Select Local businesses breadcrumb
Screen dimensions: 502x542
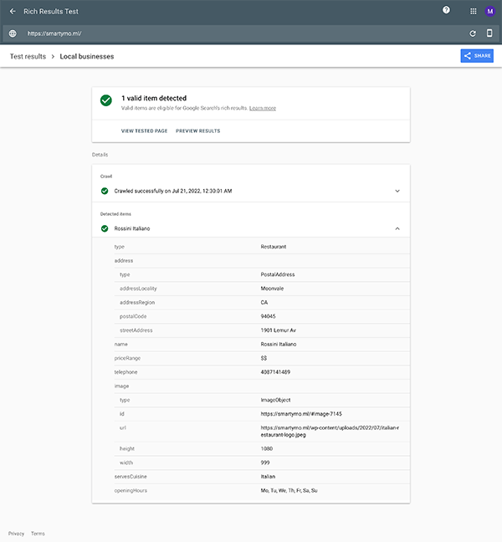point(87,56)
